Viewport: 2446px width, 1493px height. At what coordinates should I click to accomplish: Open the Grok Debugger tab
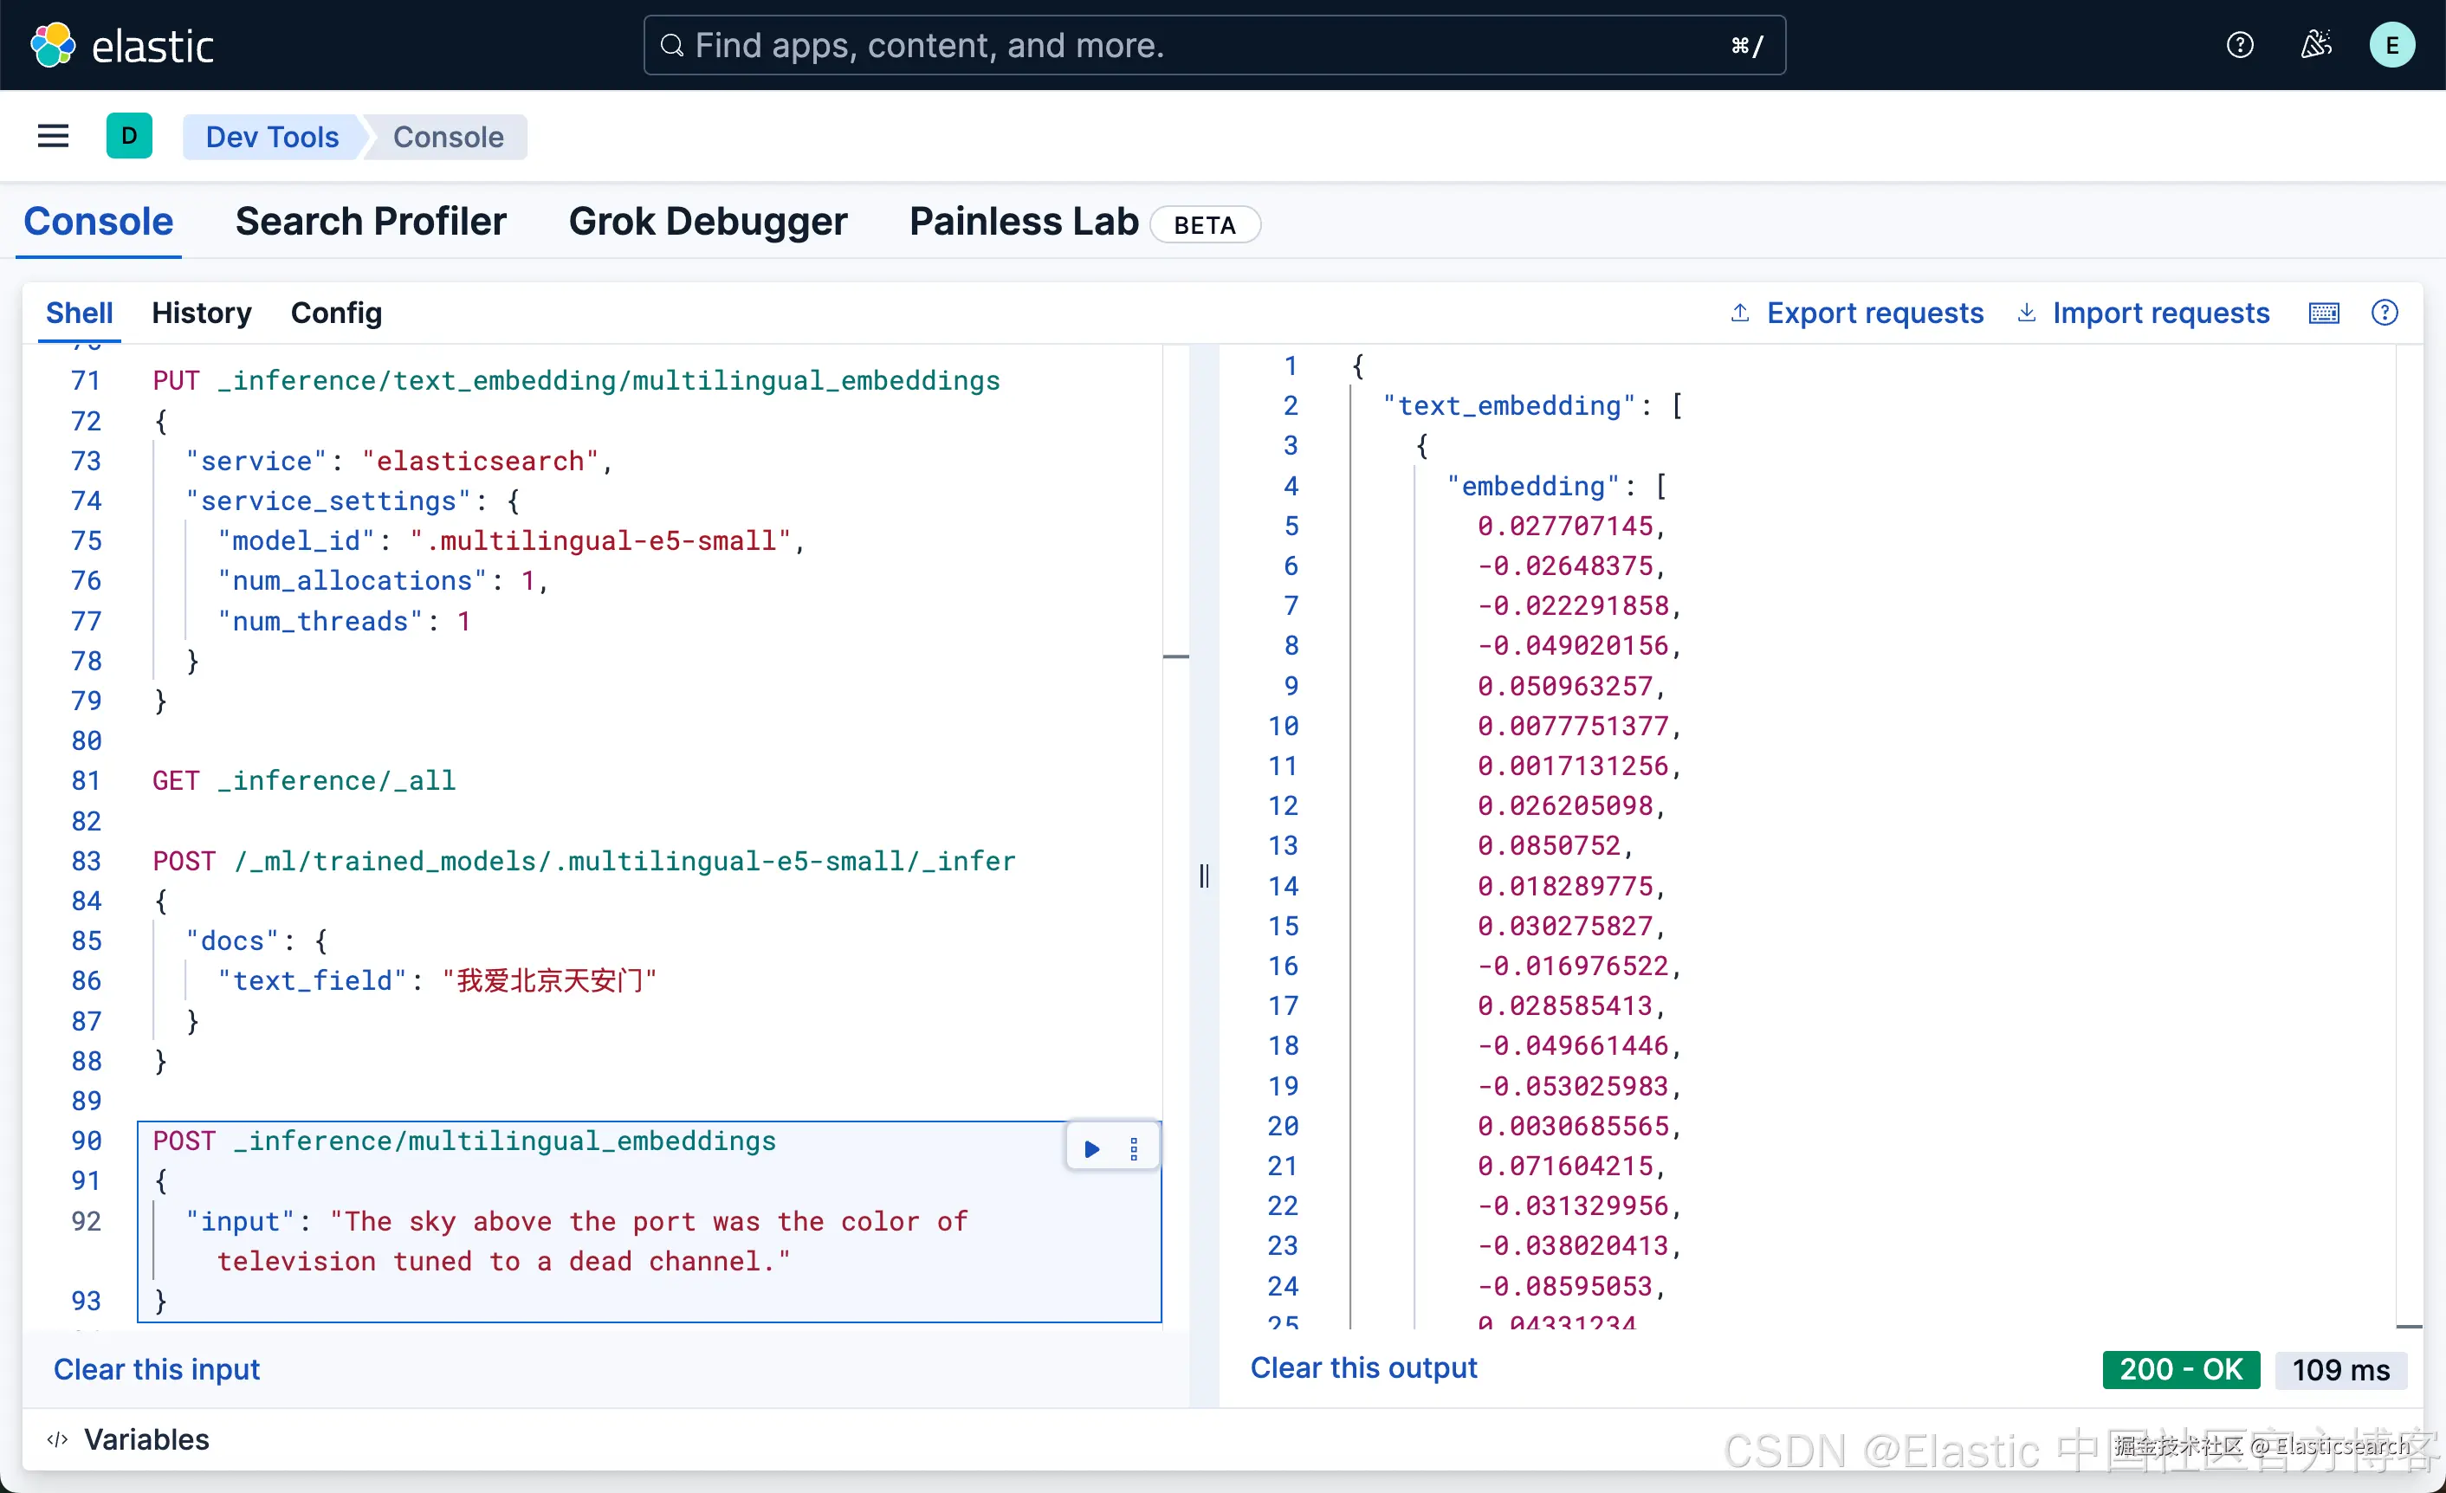pos(707,222)
